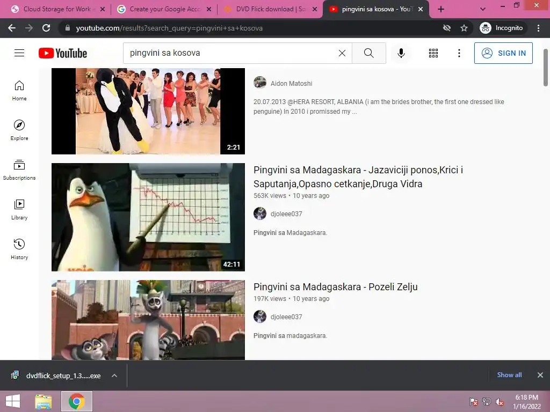Click the third-party cookies blocked eye icon
The height and width of the screenshot is (412, 550).
point(446,28)
